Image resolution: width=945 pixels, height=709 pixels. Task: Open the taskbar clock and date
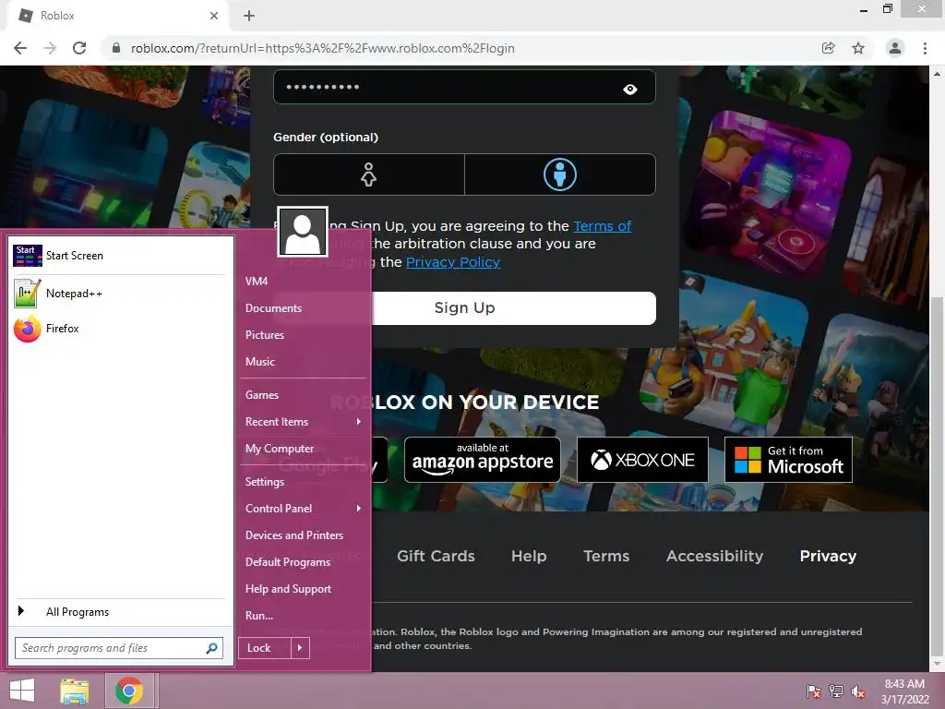pos(904,691)
